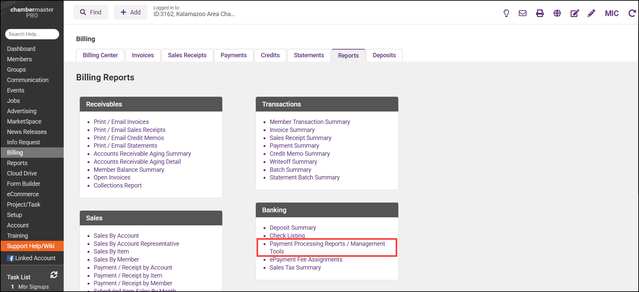Viewport: 639px width, 292px height.
Task: Open the MIC link in the header
Action: 612,13
